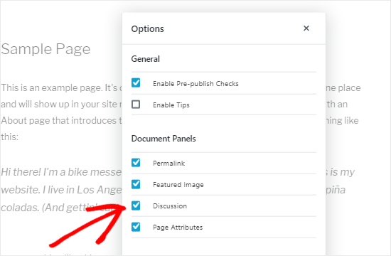
Task: Click the Document Panels section heading
Action: [164, 139]
